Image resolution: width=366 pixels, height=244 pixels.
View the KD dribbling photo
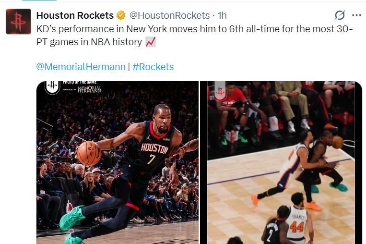pos(118,163)
